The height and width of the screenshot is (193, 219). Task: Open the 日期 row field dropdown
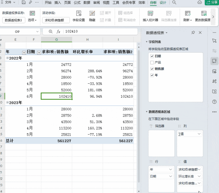170,176
